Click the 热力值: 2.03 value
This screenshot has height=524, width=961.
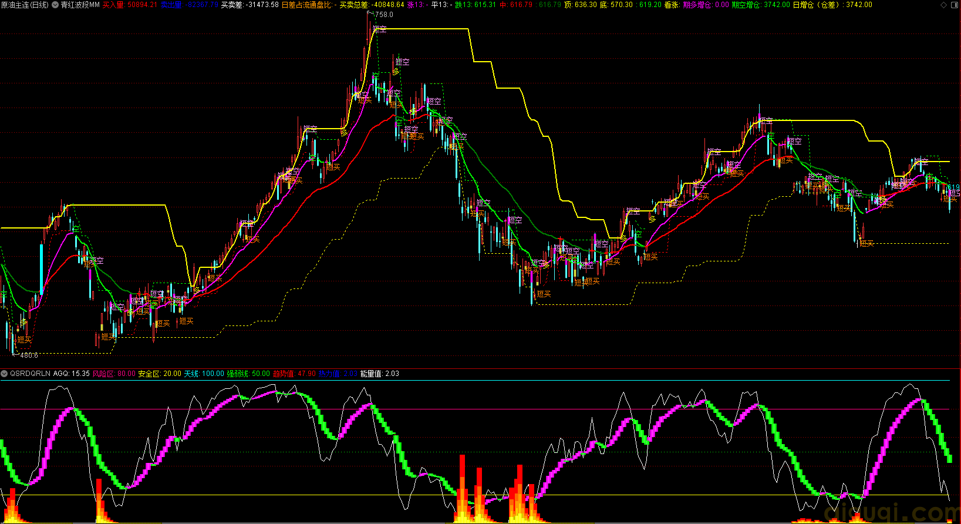coord(338,374)
